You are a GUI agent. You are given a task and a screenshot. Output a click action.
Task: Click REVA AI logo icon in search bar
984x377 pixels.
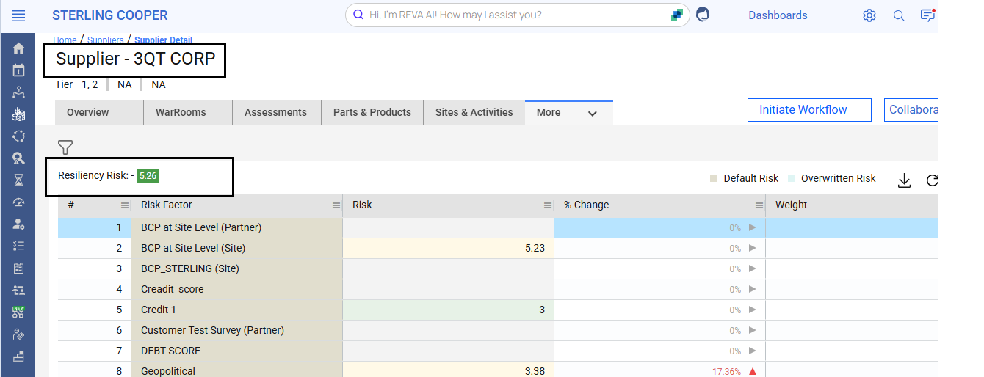676,15
